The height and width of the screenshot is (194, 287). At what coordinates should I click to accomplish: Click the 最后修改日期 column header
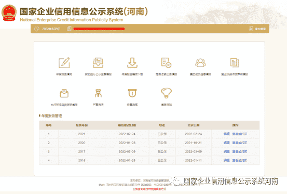(127, 125)
